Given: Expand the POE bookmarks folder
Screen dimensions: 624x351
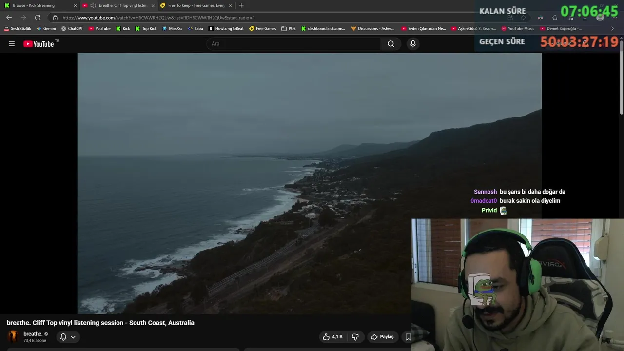Looking at the screenshot, I should [289, 29].
